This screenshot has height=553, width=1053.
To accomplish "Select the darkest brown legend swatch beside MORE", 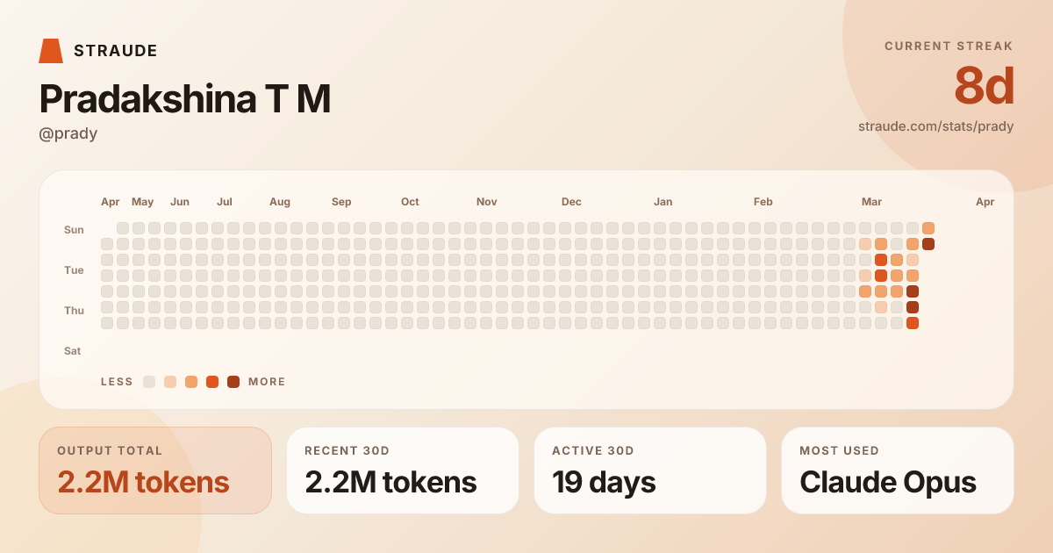I will 233,382.
